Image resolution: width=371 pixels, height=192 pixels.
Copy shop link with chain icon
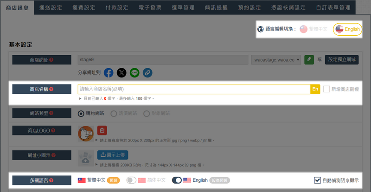tap(147, 73)
